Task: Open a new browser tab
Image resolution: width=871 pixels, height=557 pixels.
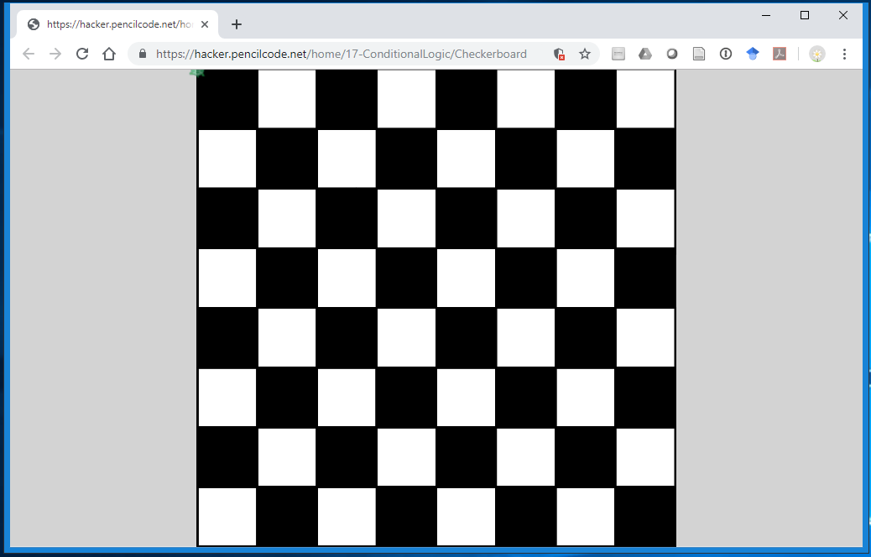Action: click(x=236, y=24)
